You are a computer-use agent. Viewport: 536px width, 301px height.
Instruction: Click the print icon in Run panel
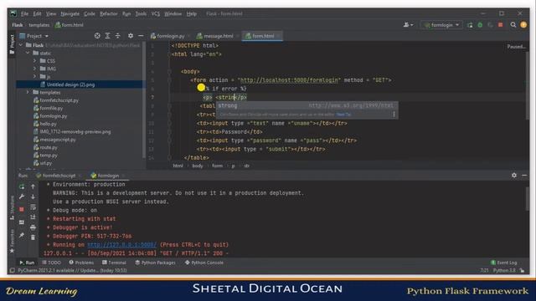33,227
